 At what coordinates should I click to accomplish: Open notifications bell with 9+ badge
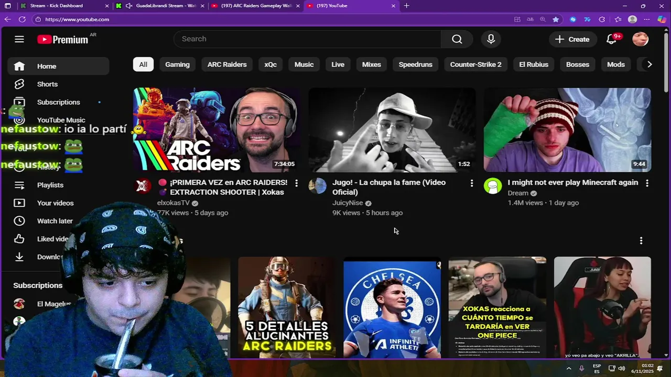click(x=612, y=39)
